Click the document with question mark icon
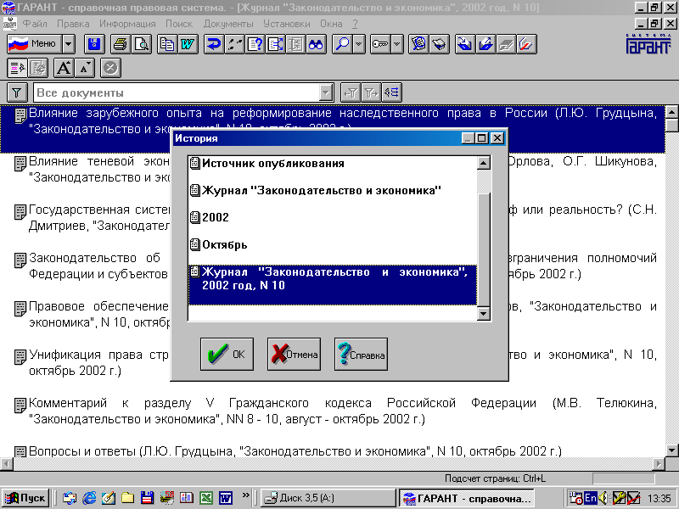Image resolution: width=679 pixels, height=509 pixels. point(255,44)
